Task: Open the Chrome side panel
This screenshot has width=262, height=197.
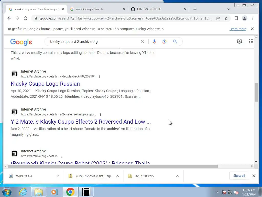Action: coord(236,18)
